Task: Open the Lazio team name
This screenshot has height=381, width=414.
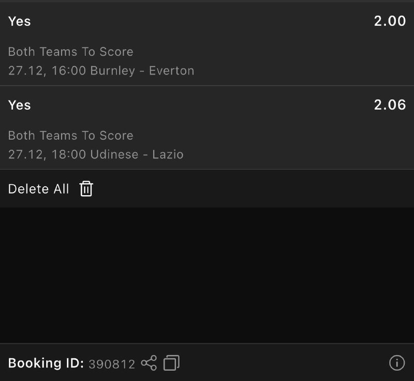Action: (x=168, y=154)
